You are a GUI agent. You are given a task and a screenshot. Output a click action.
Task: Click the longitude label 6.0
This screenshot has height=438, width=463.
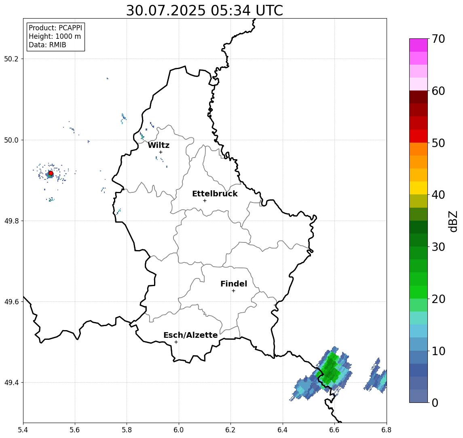coord(179,430)
